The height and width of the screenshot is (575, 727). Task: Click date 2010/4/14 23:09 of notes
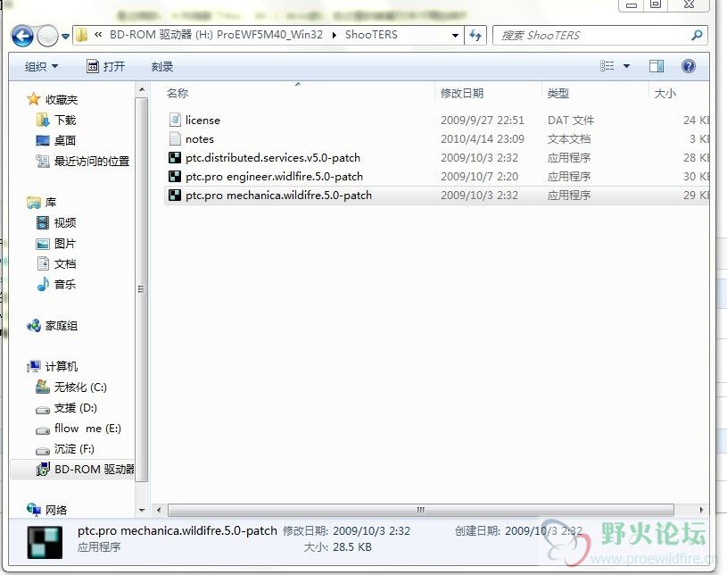(483, 138)
